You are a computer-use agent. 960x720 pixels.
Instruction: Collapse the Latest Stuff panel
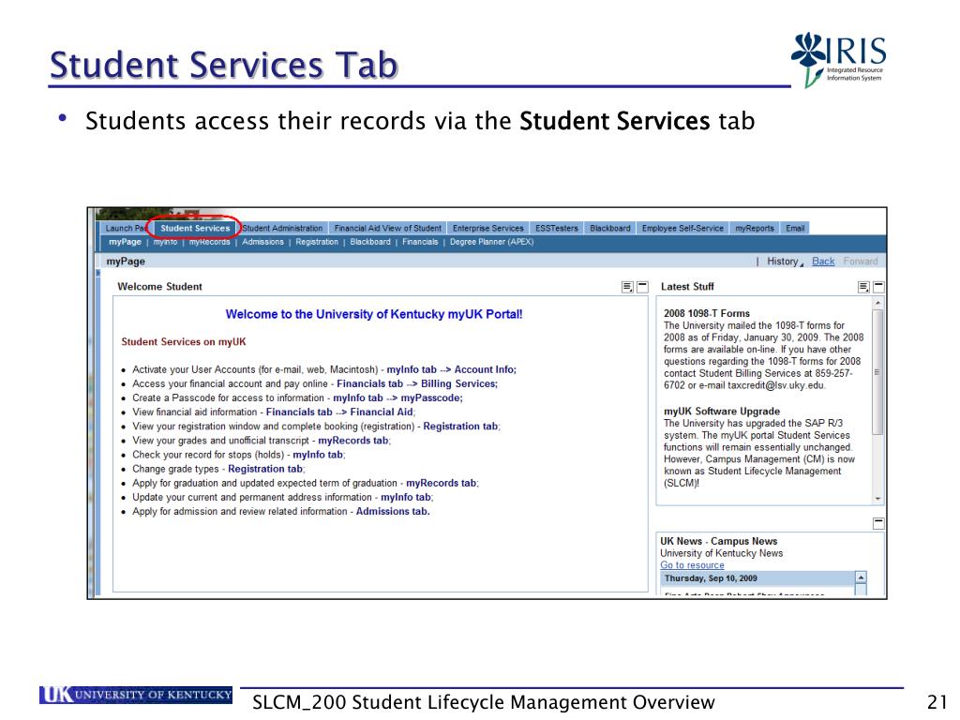click(x=878, y=287)
